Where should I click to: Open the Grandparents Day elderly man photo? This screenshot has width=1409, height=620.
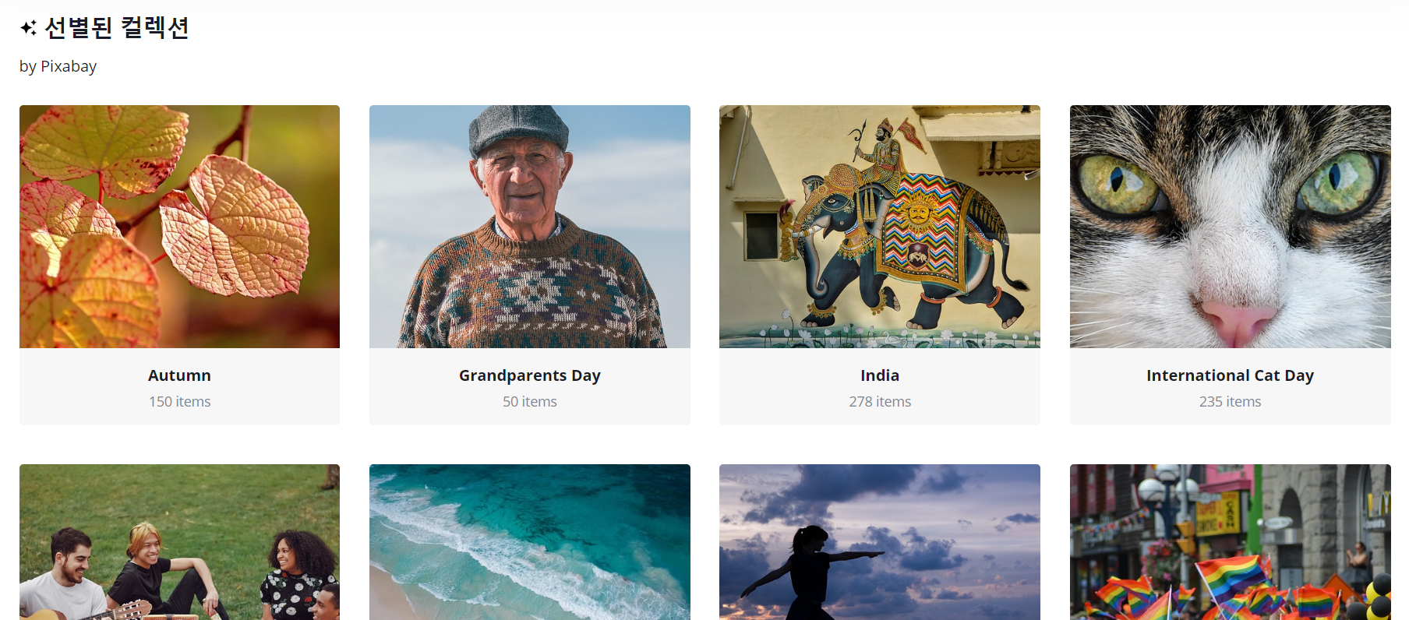click(530, 227)
